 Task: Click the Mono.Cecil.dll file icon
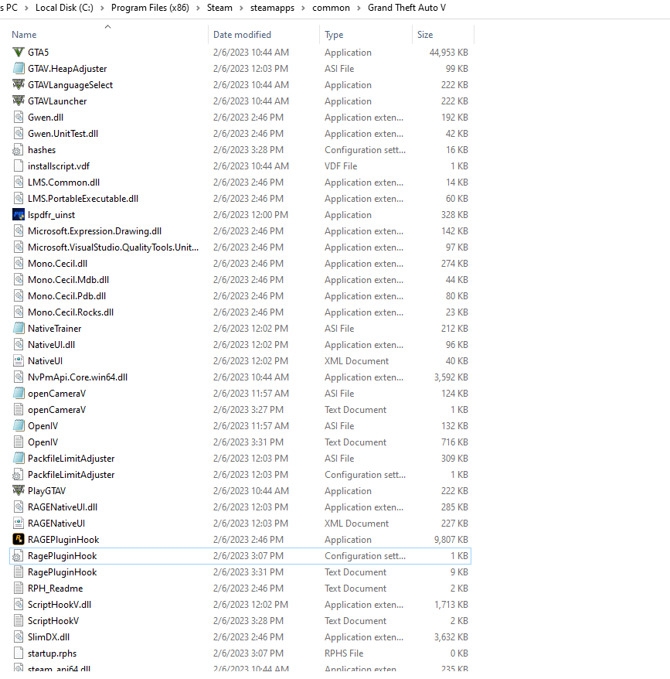pos(19,263)
